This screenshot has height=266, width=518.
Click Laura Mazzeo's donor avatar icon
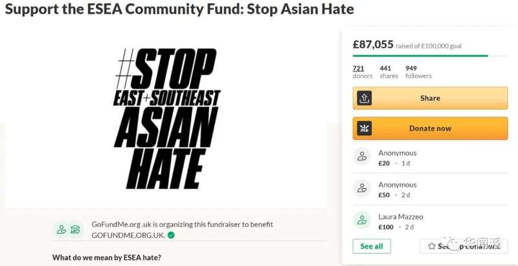[x=362, y=220]
